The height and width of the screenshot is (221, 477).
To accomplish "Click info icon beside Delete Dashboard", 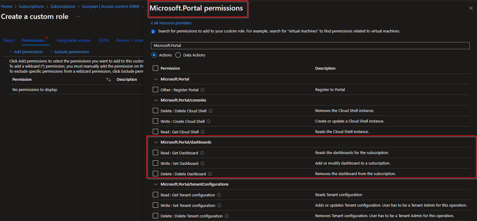I will pyautogui.click(x=210, y=174).
